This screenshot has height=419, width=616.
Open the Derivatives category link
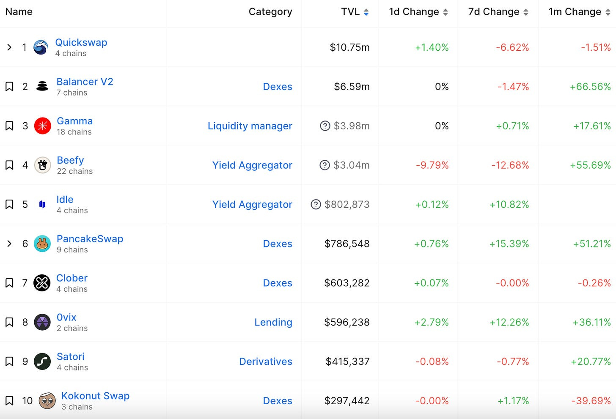point(266,362)
